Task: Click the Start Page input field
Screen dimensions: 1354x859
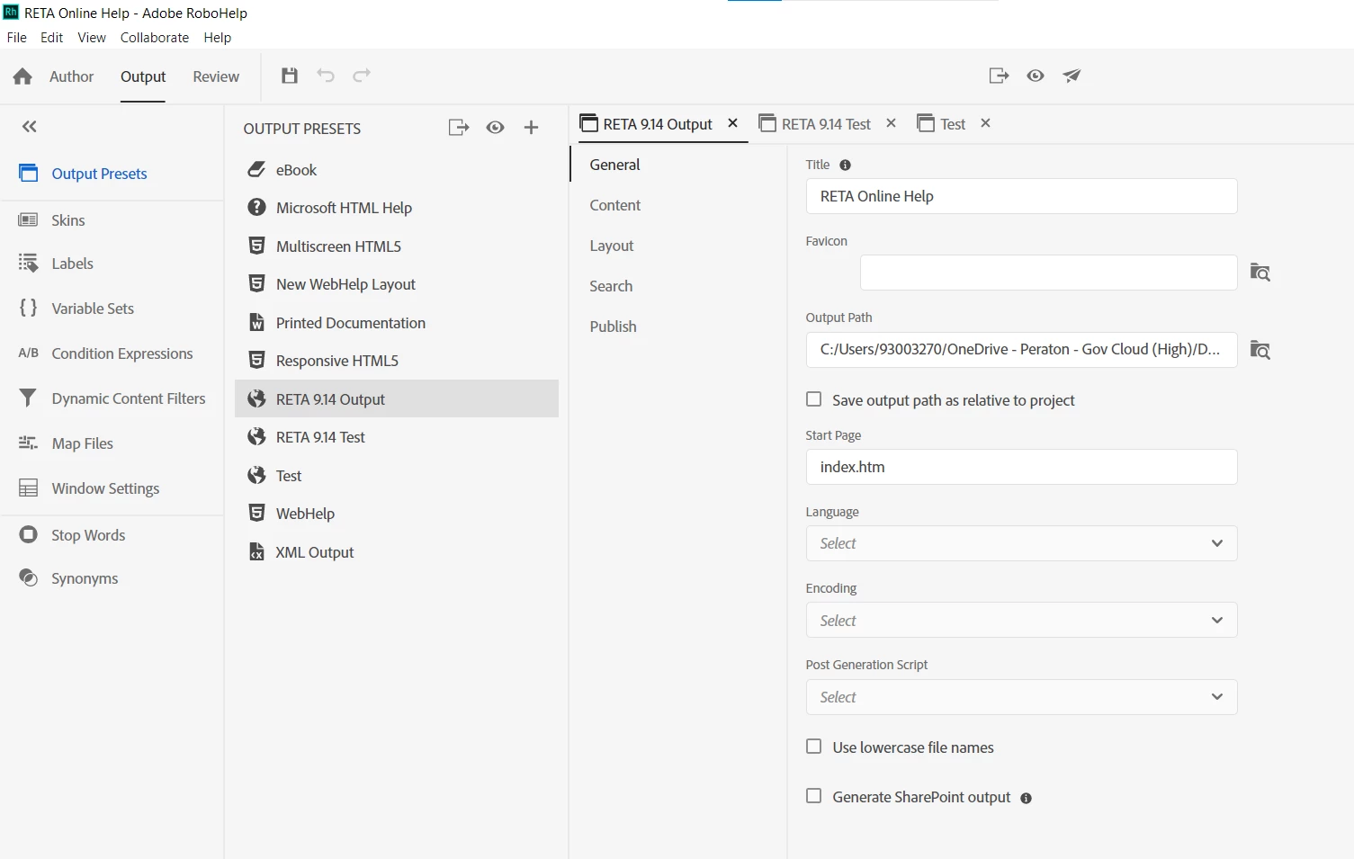Action: 1021,467
